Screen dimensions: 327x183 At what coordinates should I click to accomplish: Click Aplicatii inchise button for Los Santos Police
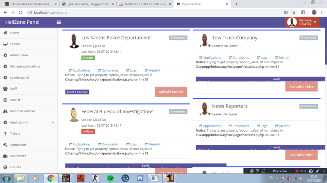(x=171, y=92)
